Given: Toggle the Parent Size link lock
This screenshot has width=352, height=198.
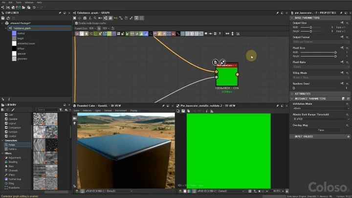Looking at the screenshot, I should [99, 28].
